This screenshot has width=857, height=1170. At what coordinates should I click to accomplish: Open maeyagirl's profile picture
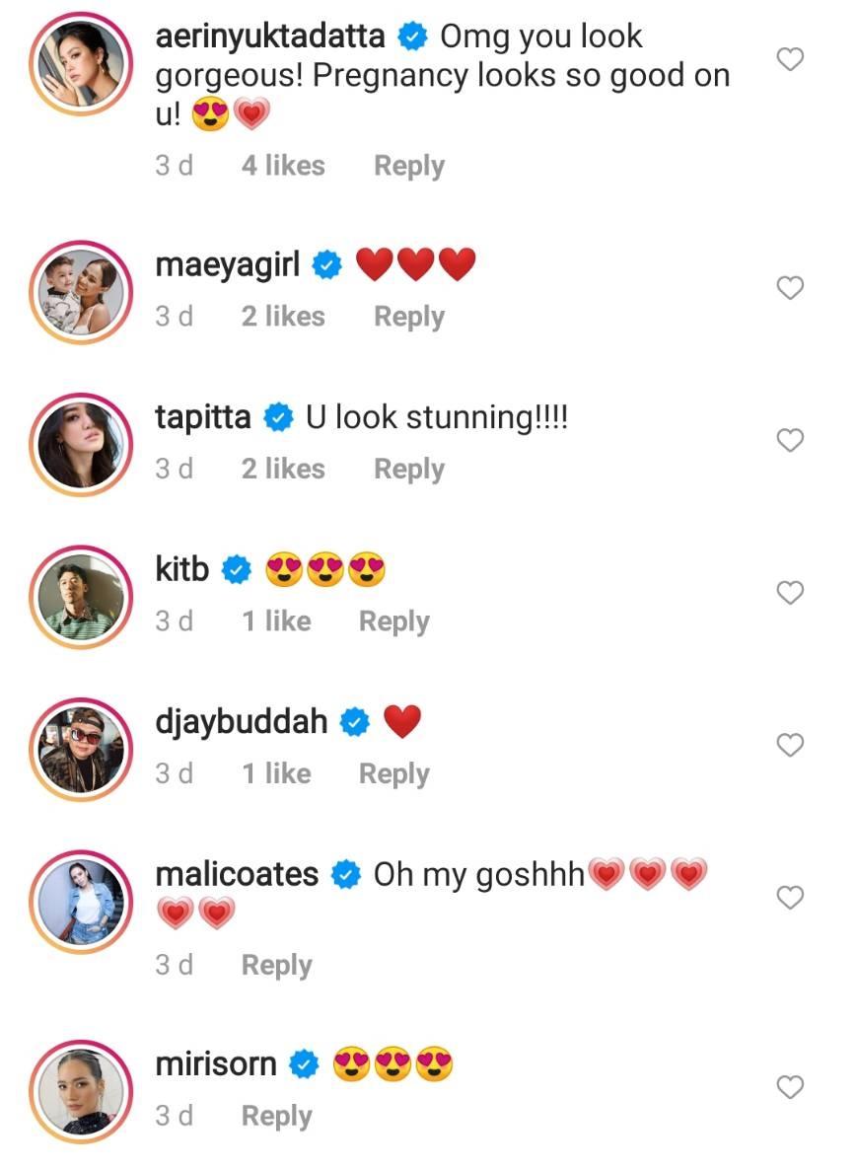[x=82, y=289]
